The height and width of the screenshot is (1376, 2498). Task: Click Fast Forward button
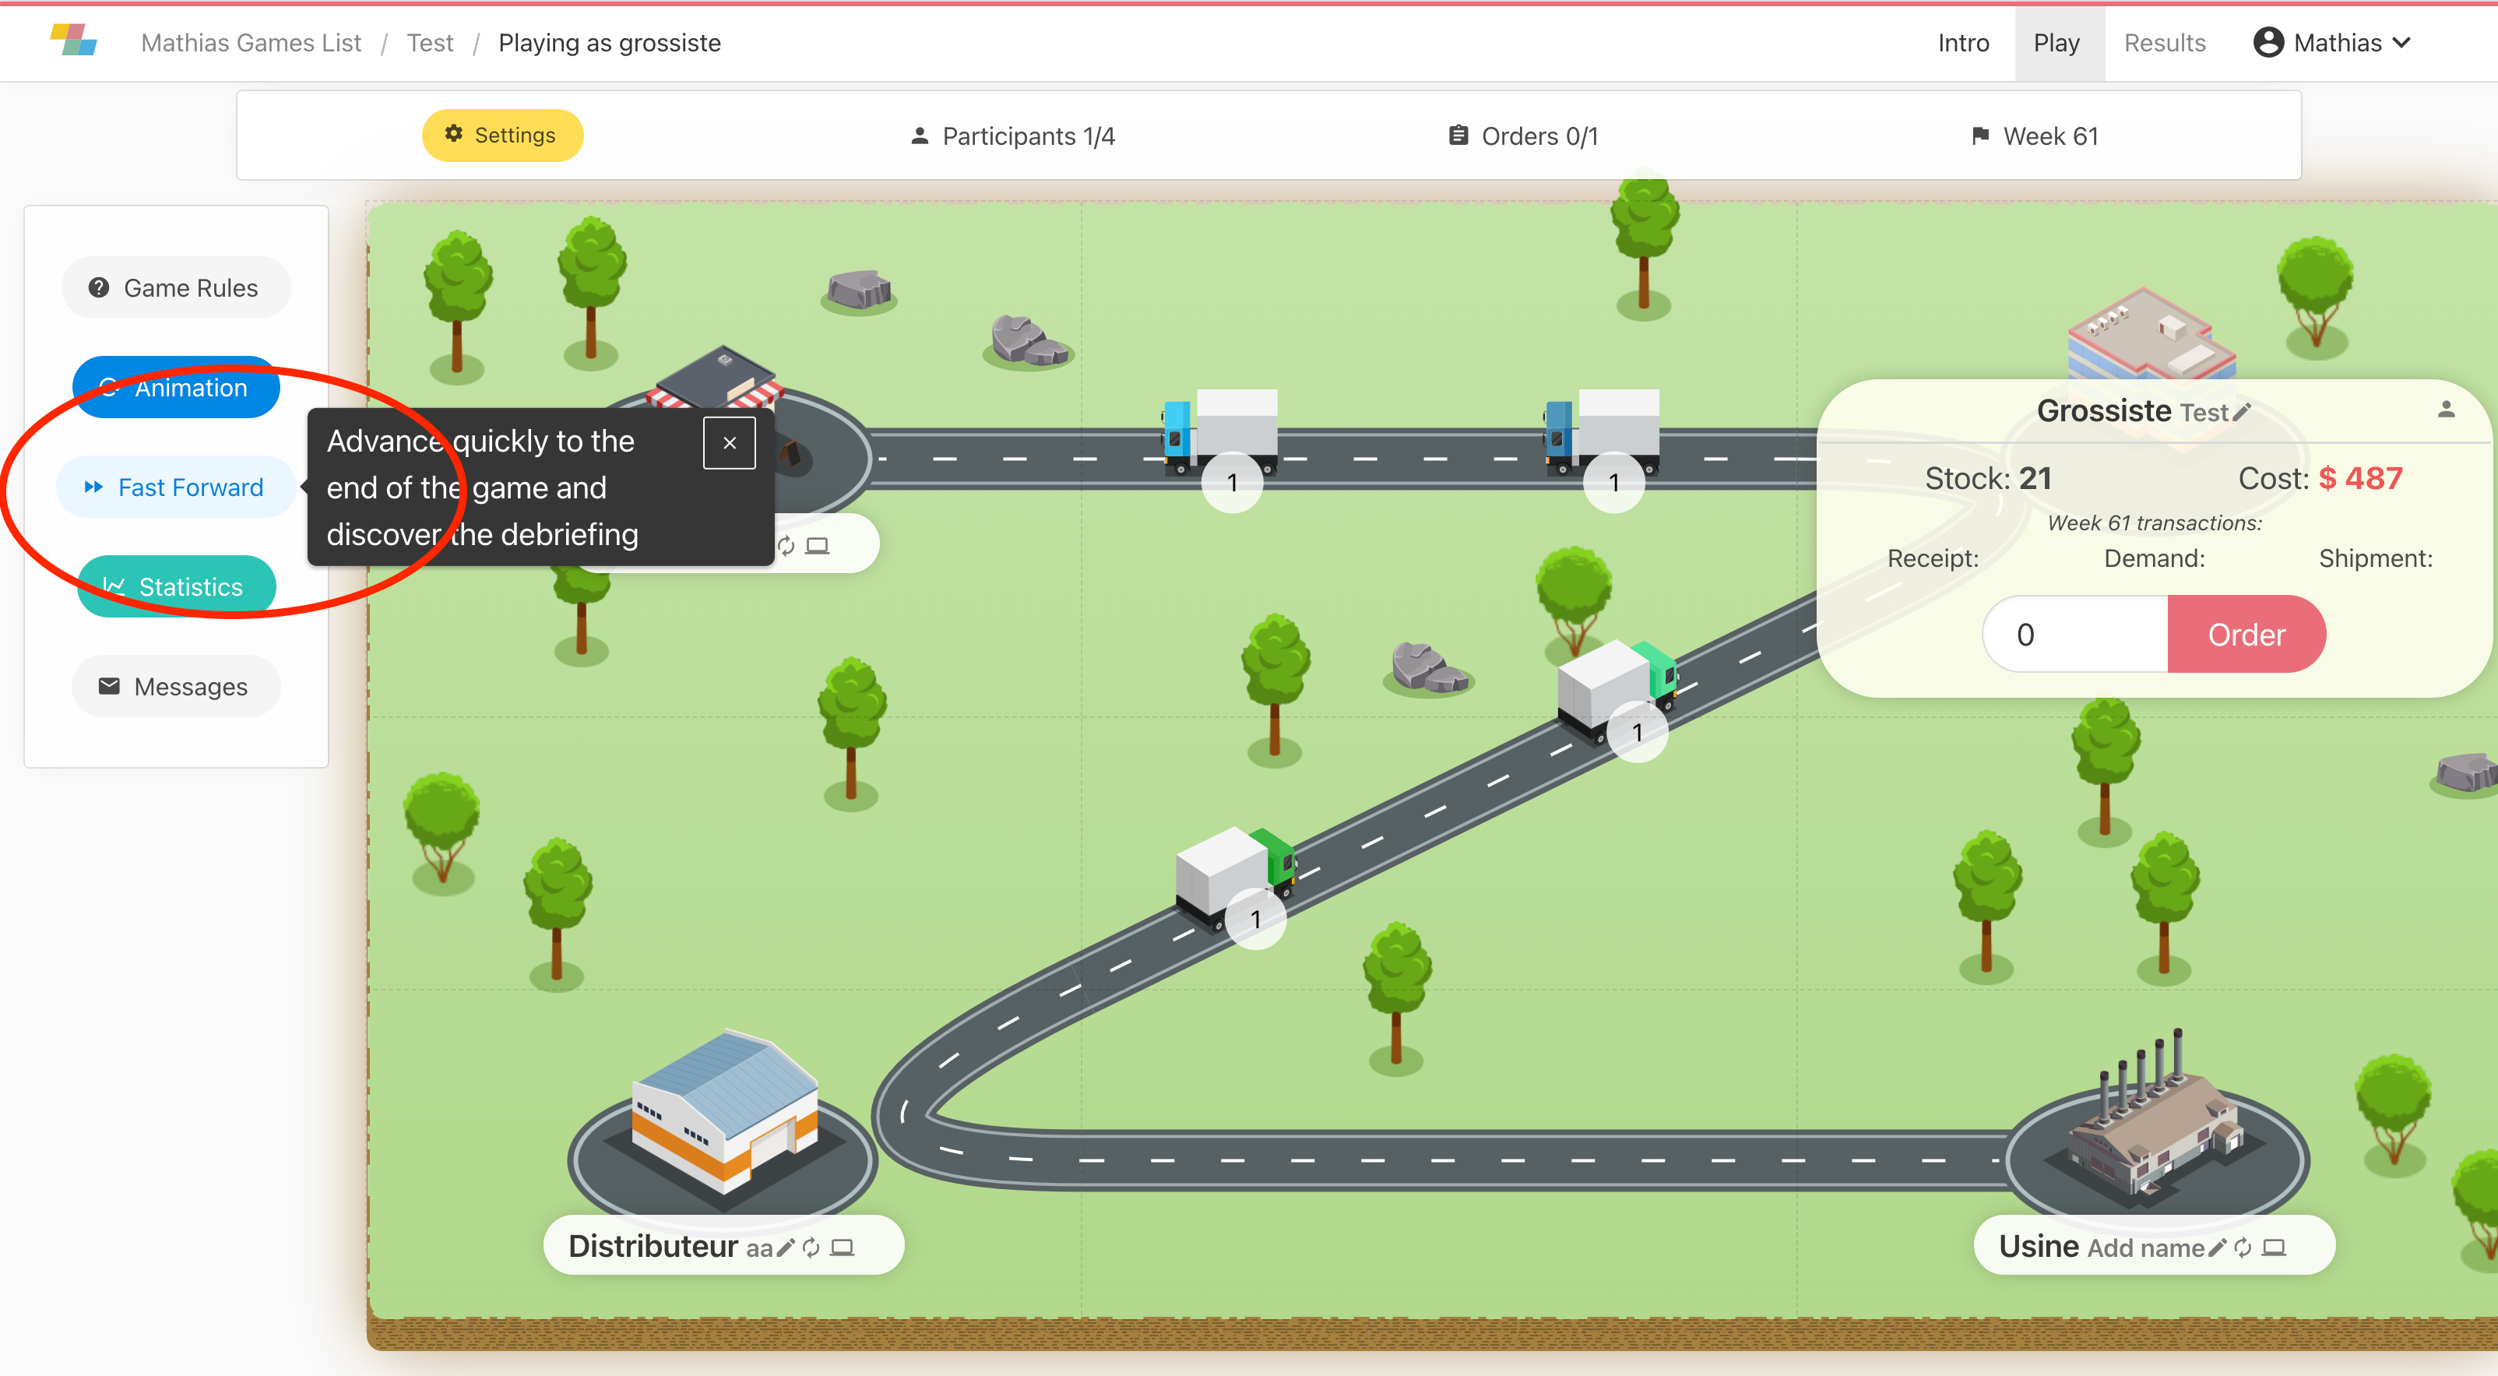coord(175,487)
